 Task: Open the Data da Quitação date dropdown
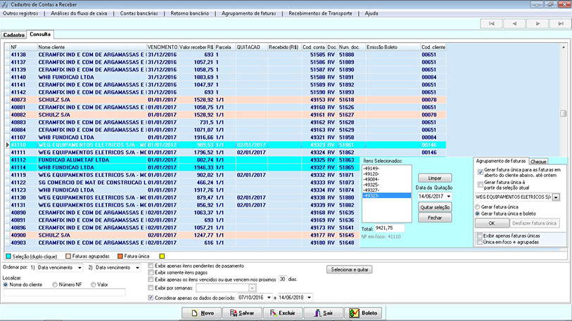pos(450,197)
